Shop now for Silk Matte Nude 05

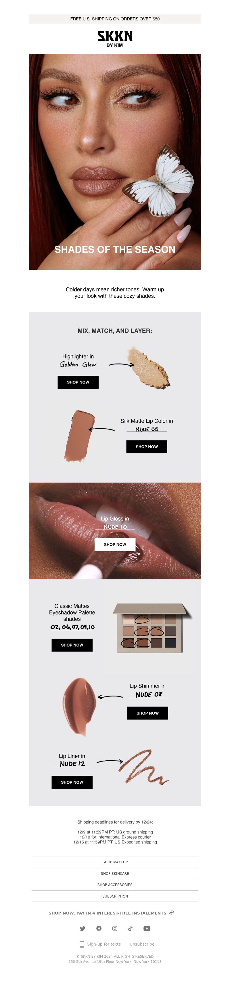[147, 446]
